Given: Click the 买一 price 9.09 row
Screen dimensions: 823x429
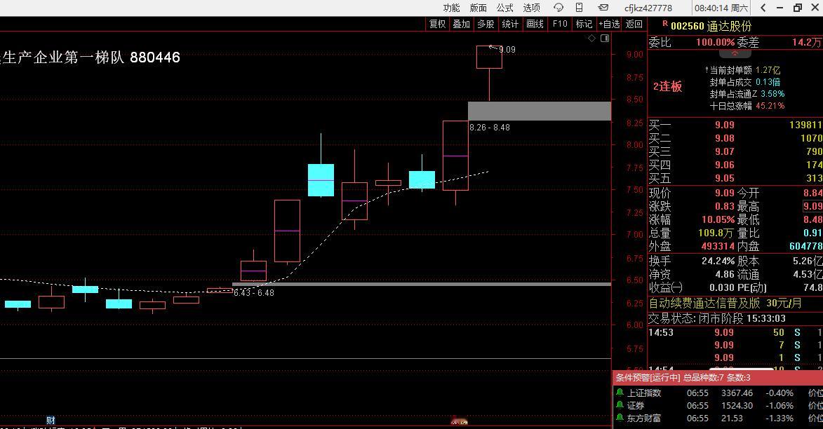Looking at the screenshot, I should [x=735, y=125].
